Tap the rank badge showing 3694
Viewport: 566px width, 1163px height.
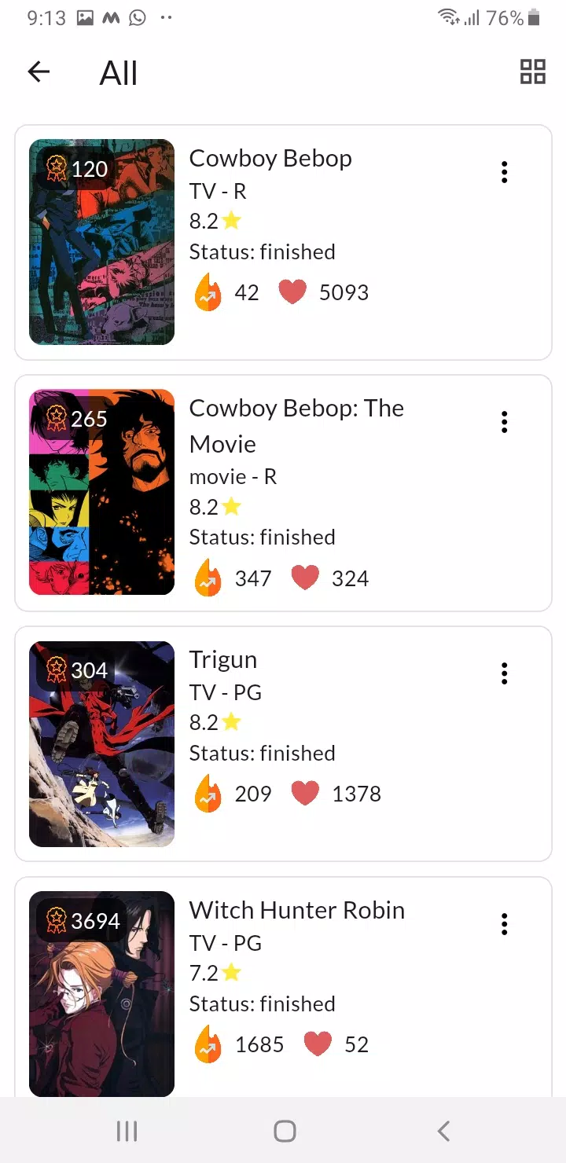(83, 920)
